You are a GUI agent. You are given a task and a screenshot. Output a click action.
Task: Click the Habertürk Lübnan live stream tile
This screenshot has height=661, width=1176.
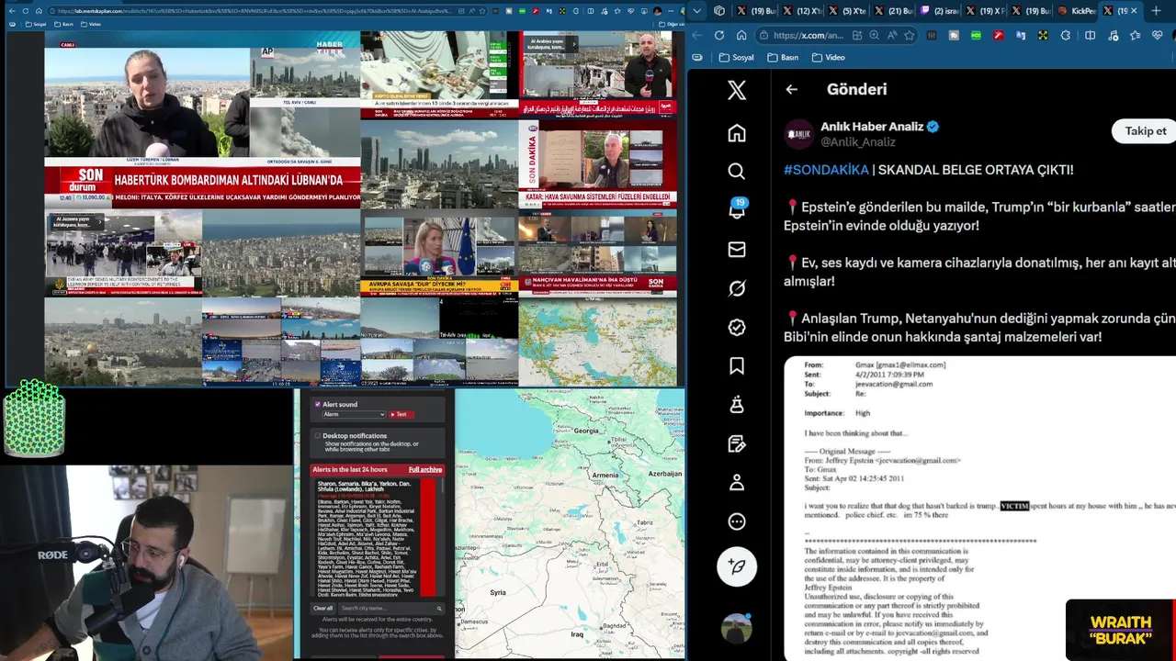pyautogui.click(x=202, y=119)
